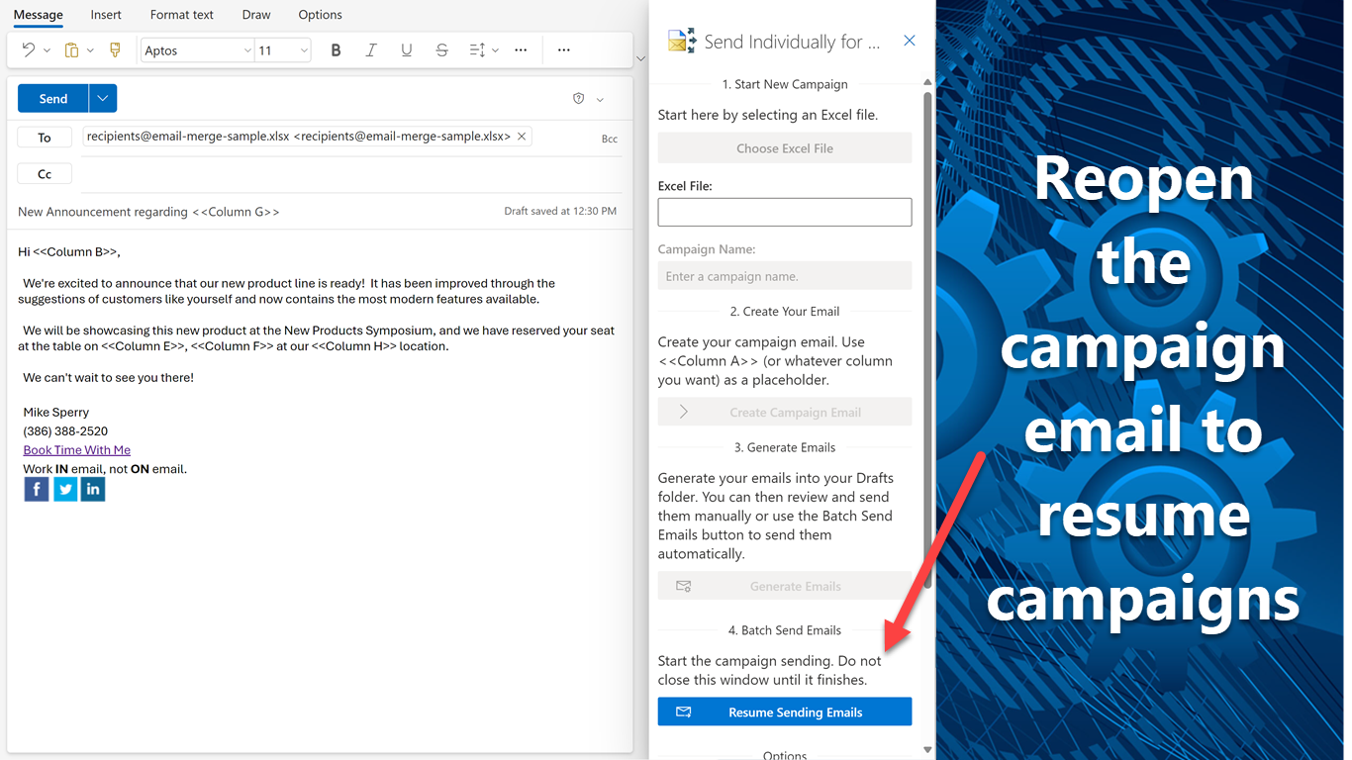Click the Undo icon in toolbar
The width and height of the screenshot is (1352, 760).
tap(29, 50)
